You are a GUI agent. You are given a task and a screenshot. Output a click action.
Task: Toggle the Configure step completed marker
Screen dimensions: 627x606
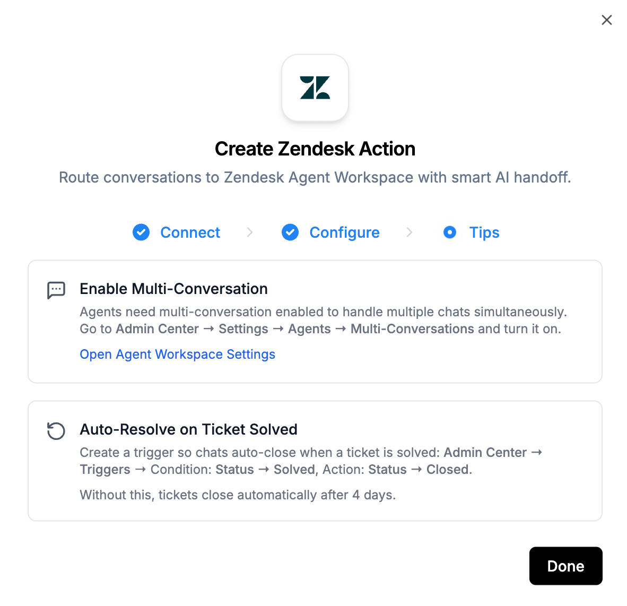pyautogui.click(x=290, y=232)
